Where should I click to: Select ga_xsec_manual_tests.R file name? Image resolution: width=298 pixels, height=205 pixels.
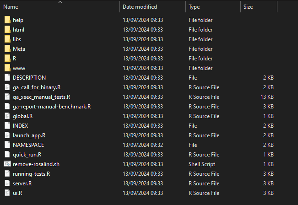point(41,97)
